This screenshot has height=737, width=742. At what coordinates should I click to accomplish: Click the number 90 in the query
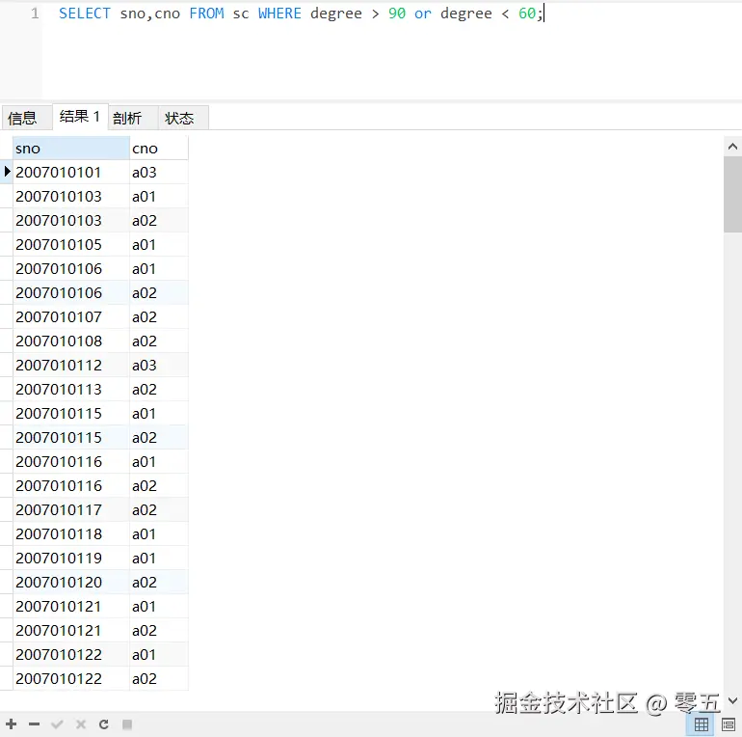(397, 14)
